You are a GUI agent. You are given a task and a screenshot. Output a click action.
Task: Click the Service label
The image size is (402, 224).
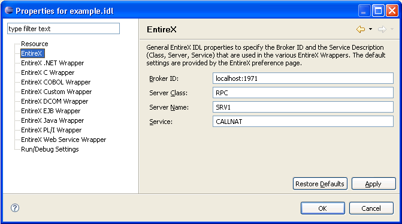click(161, 122)
